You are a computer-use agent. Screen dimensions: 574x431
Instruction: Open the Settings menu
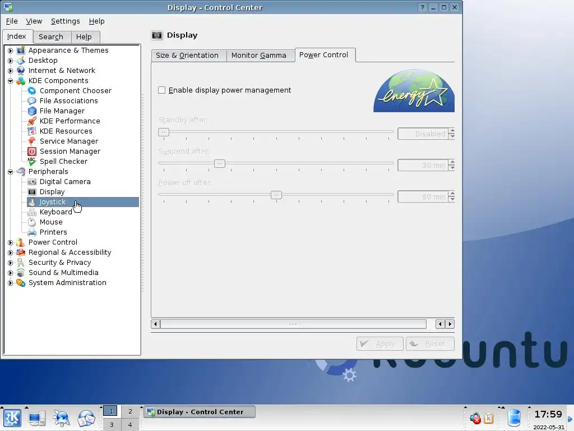[65, 21]
